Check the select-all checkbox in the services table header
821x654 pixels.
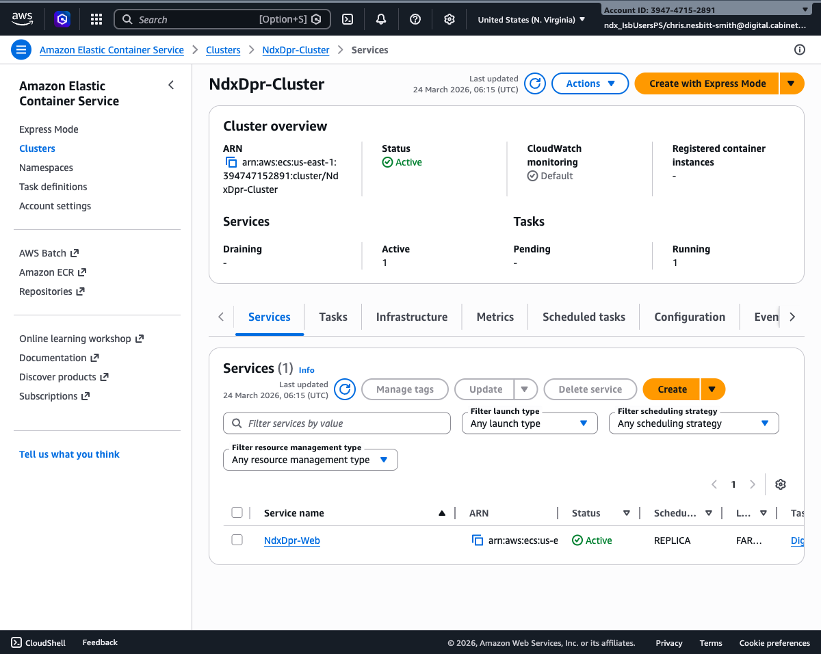(237, 512)
